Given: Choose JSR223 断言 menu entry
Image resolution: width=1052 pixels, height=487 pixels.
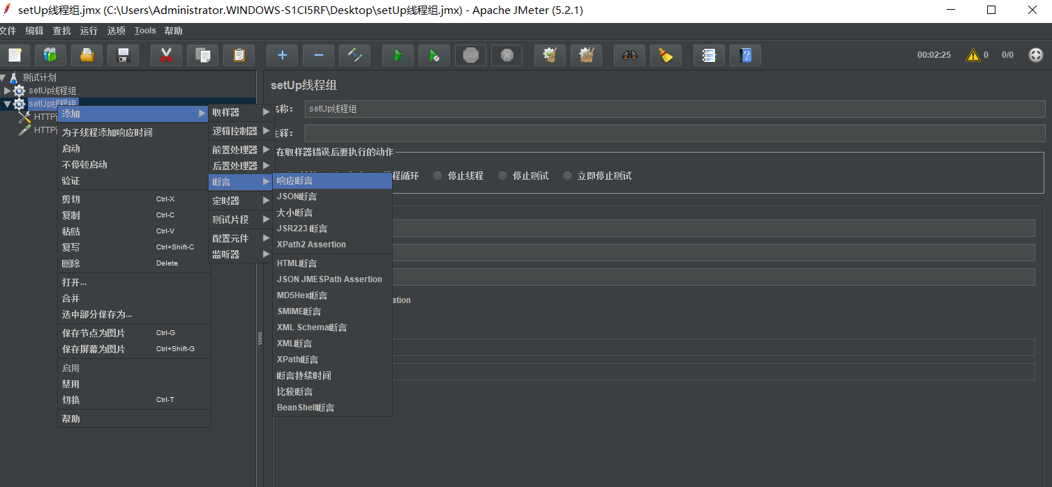Looking at the screenshot, I should (332, 229).
